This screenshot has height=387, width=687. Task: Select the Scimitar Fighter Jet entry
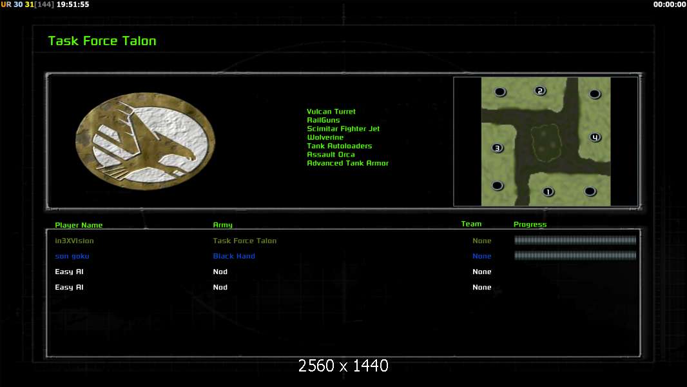(343, 128)
